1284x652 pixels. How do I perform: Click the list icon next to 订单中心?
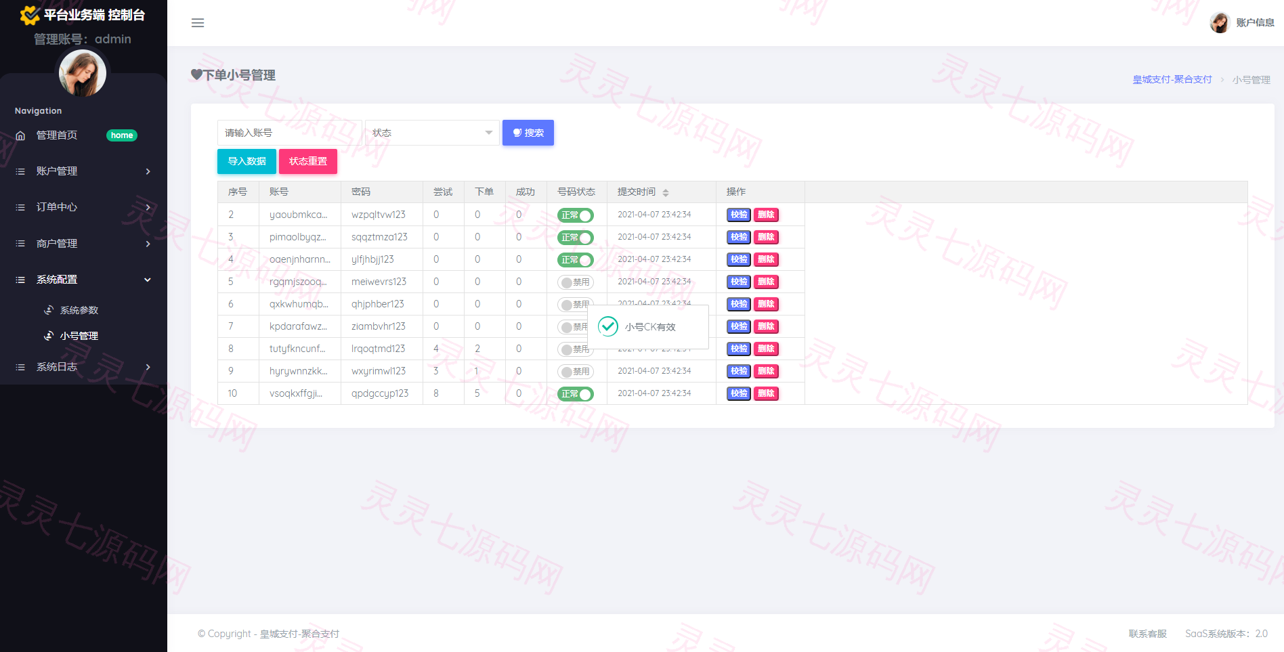(x=20, y=207)
